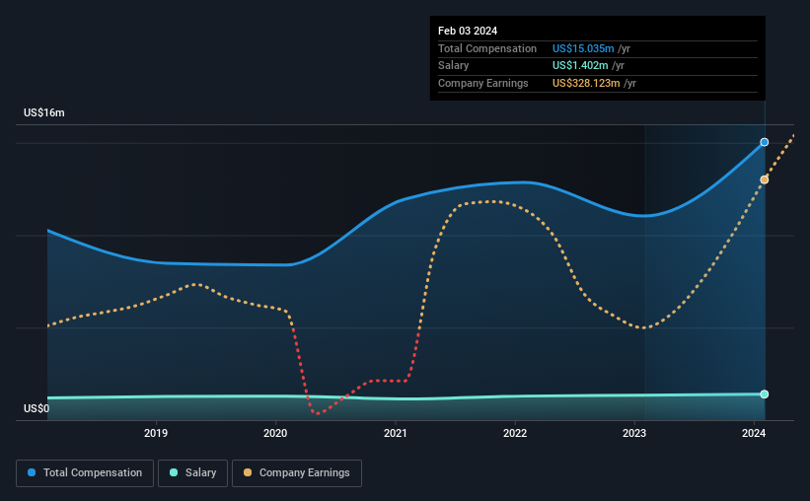Click the 2023 x-axis label
The image size is (810, 501).
(x=634, y=433)
